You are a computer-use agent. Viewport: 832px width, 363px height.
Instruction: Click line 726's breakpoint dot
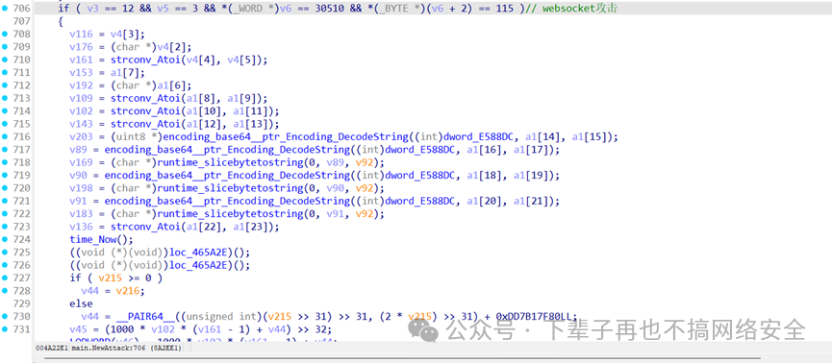tap(5, 265)
